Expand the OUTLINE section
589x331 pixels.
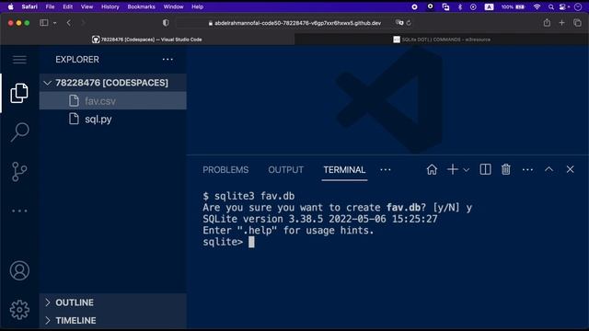[x=112, y=302]
